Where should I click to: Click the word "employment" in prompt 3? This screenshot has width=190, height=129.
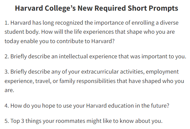[x=162, y=72]
